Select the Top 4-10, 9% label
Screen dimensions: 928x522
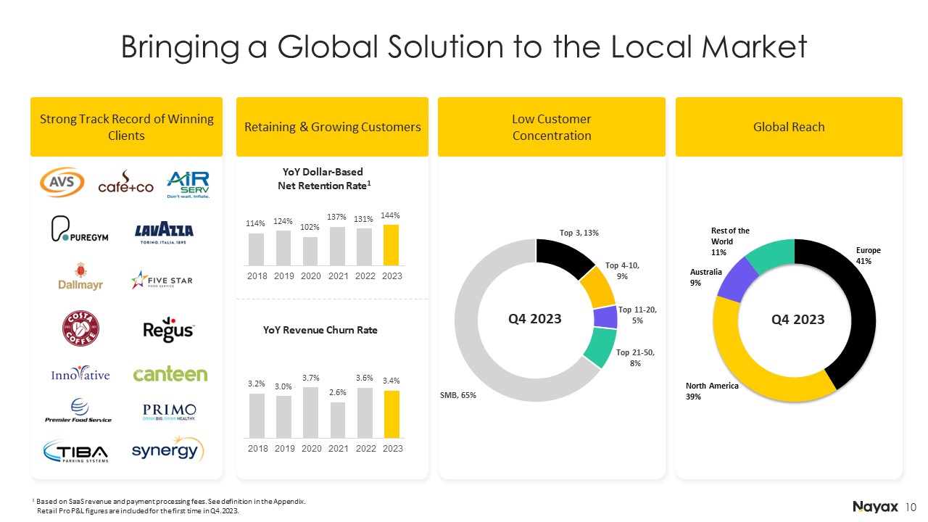click(623, 270)
